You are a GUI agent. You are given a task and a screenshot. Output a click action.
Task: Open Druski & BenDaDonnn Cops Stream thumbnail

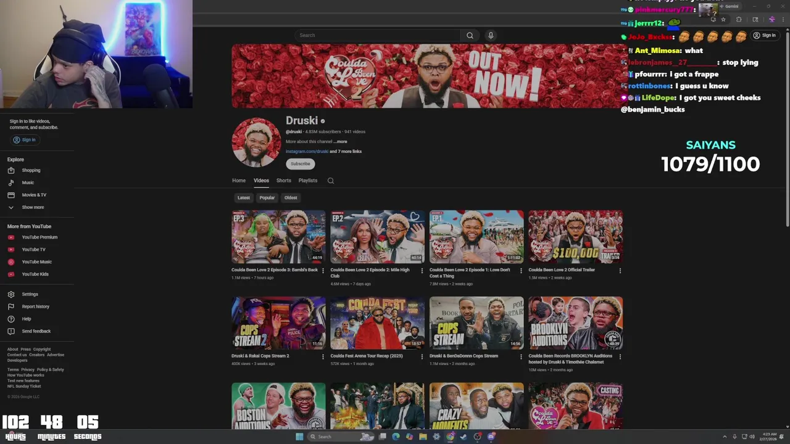(x=476, y=323)
